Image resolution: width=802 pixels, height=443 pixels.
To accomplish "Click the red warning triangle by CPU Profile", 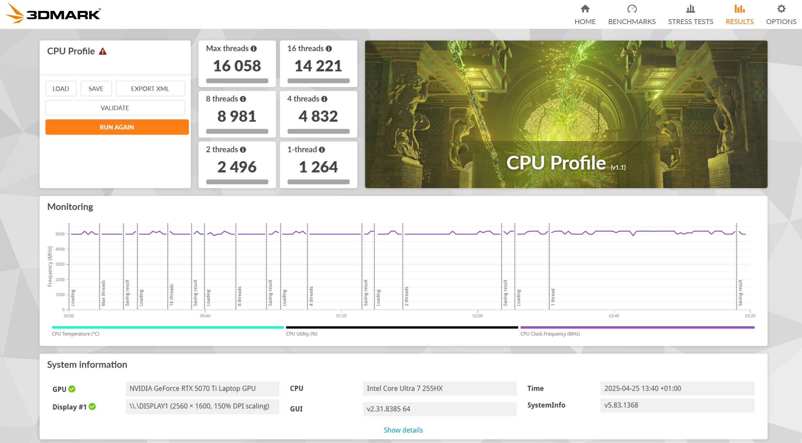I will click(103, 51).
